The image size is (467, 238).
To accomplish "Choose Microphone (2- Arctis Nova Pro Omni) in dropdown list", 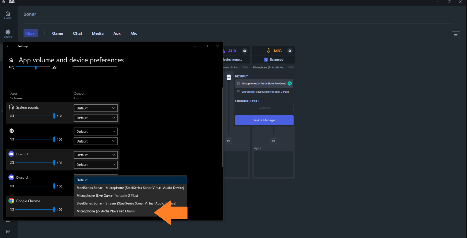I will [130, 211].
